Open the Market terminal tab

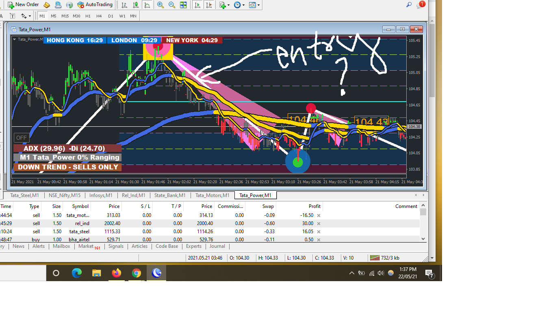click(x=89, y=246)
